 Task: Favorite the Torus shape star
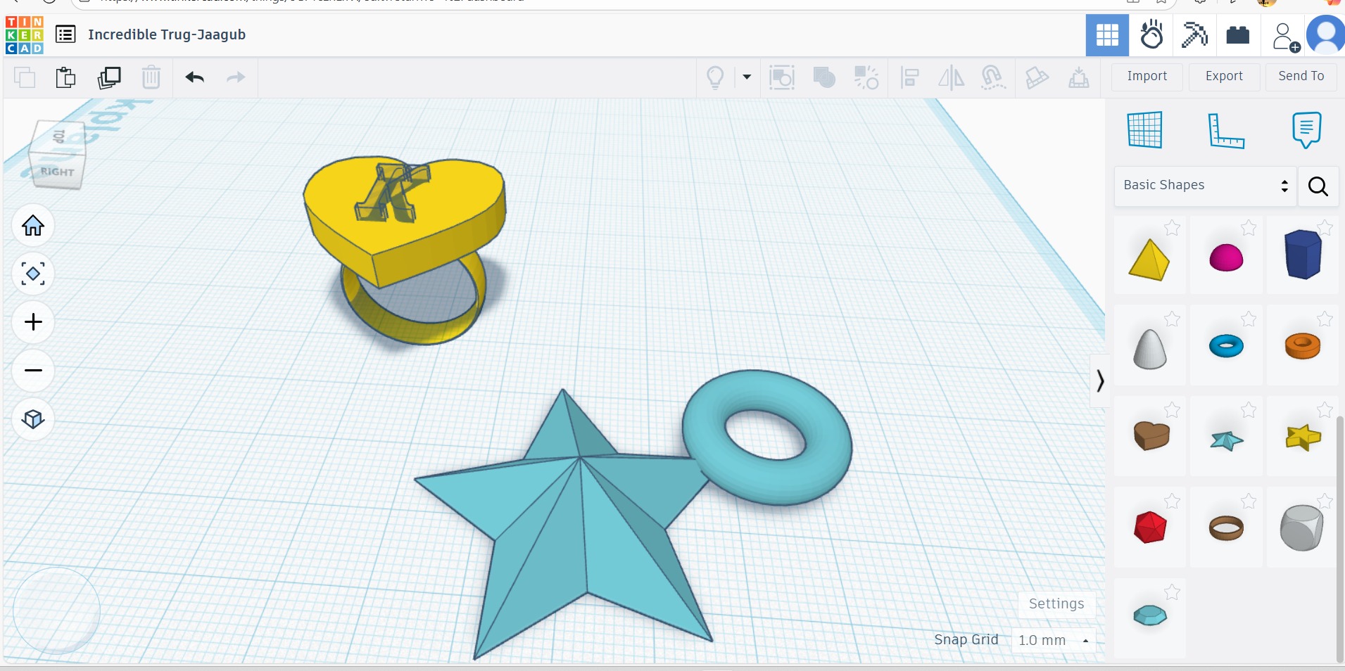point(1249,319)
